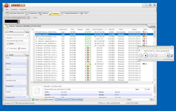Click the Shareaza logo icon
This screenshot has width=176, height=111.
tap(6, 5)
